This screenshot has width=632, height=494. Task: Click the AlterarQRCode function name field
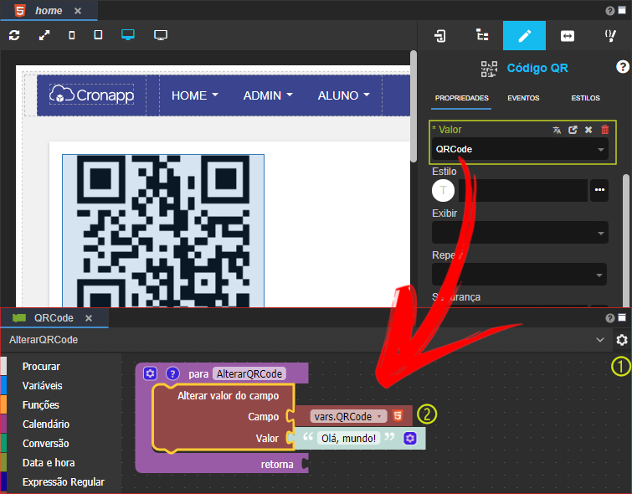click(249, 373)
